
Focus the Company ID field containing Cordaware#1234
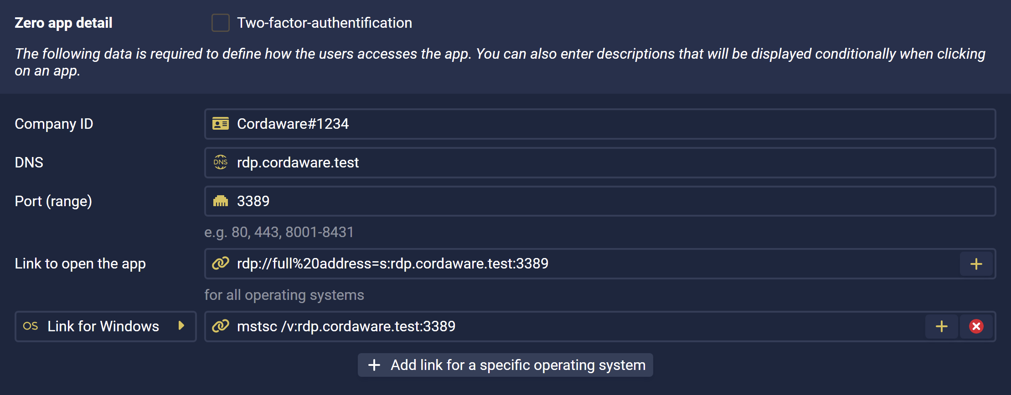600,124
